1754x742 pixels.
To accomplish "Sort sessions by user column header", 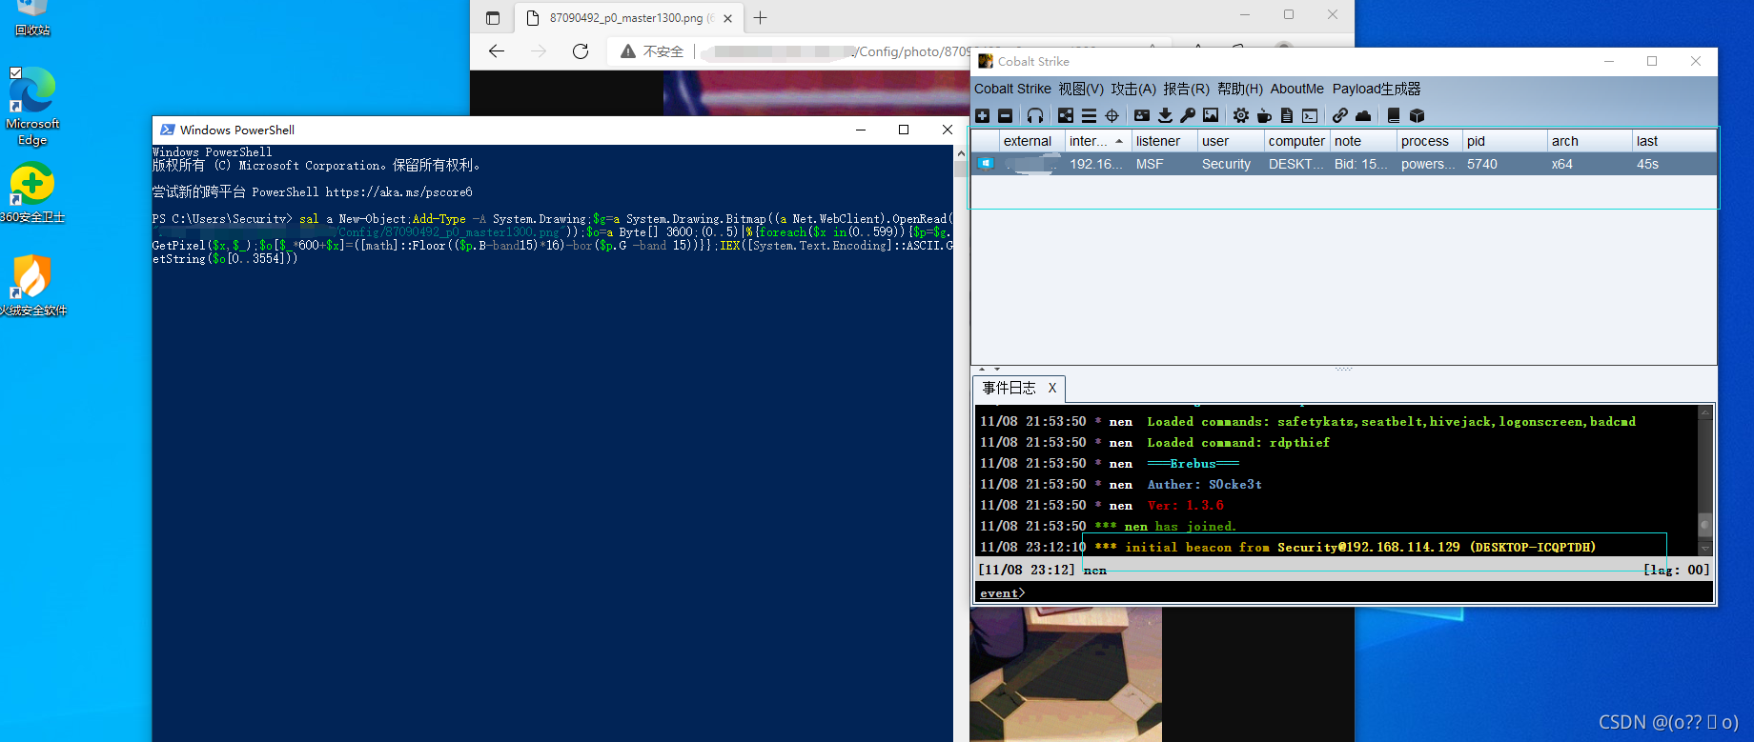I will pyautogui.click(x=1231, y=141).
